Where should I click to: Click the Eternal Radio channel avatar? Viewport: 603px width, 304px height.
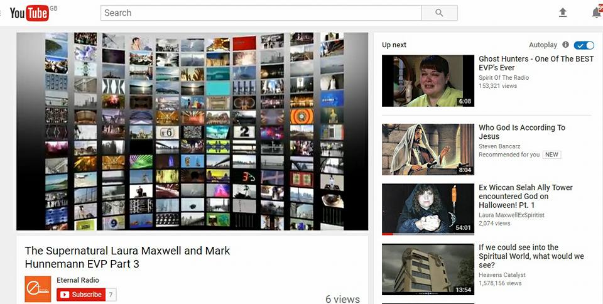click(38, 289)
